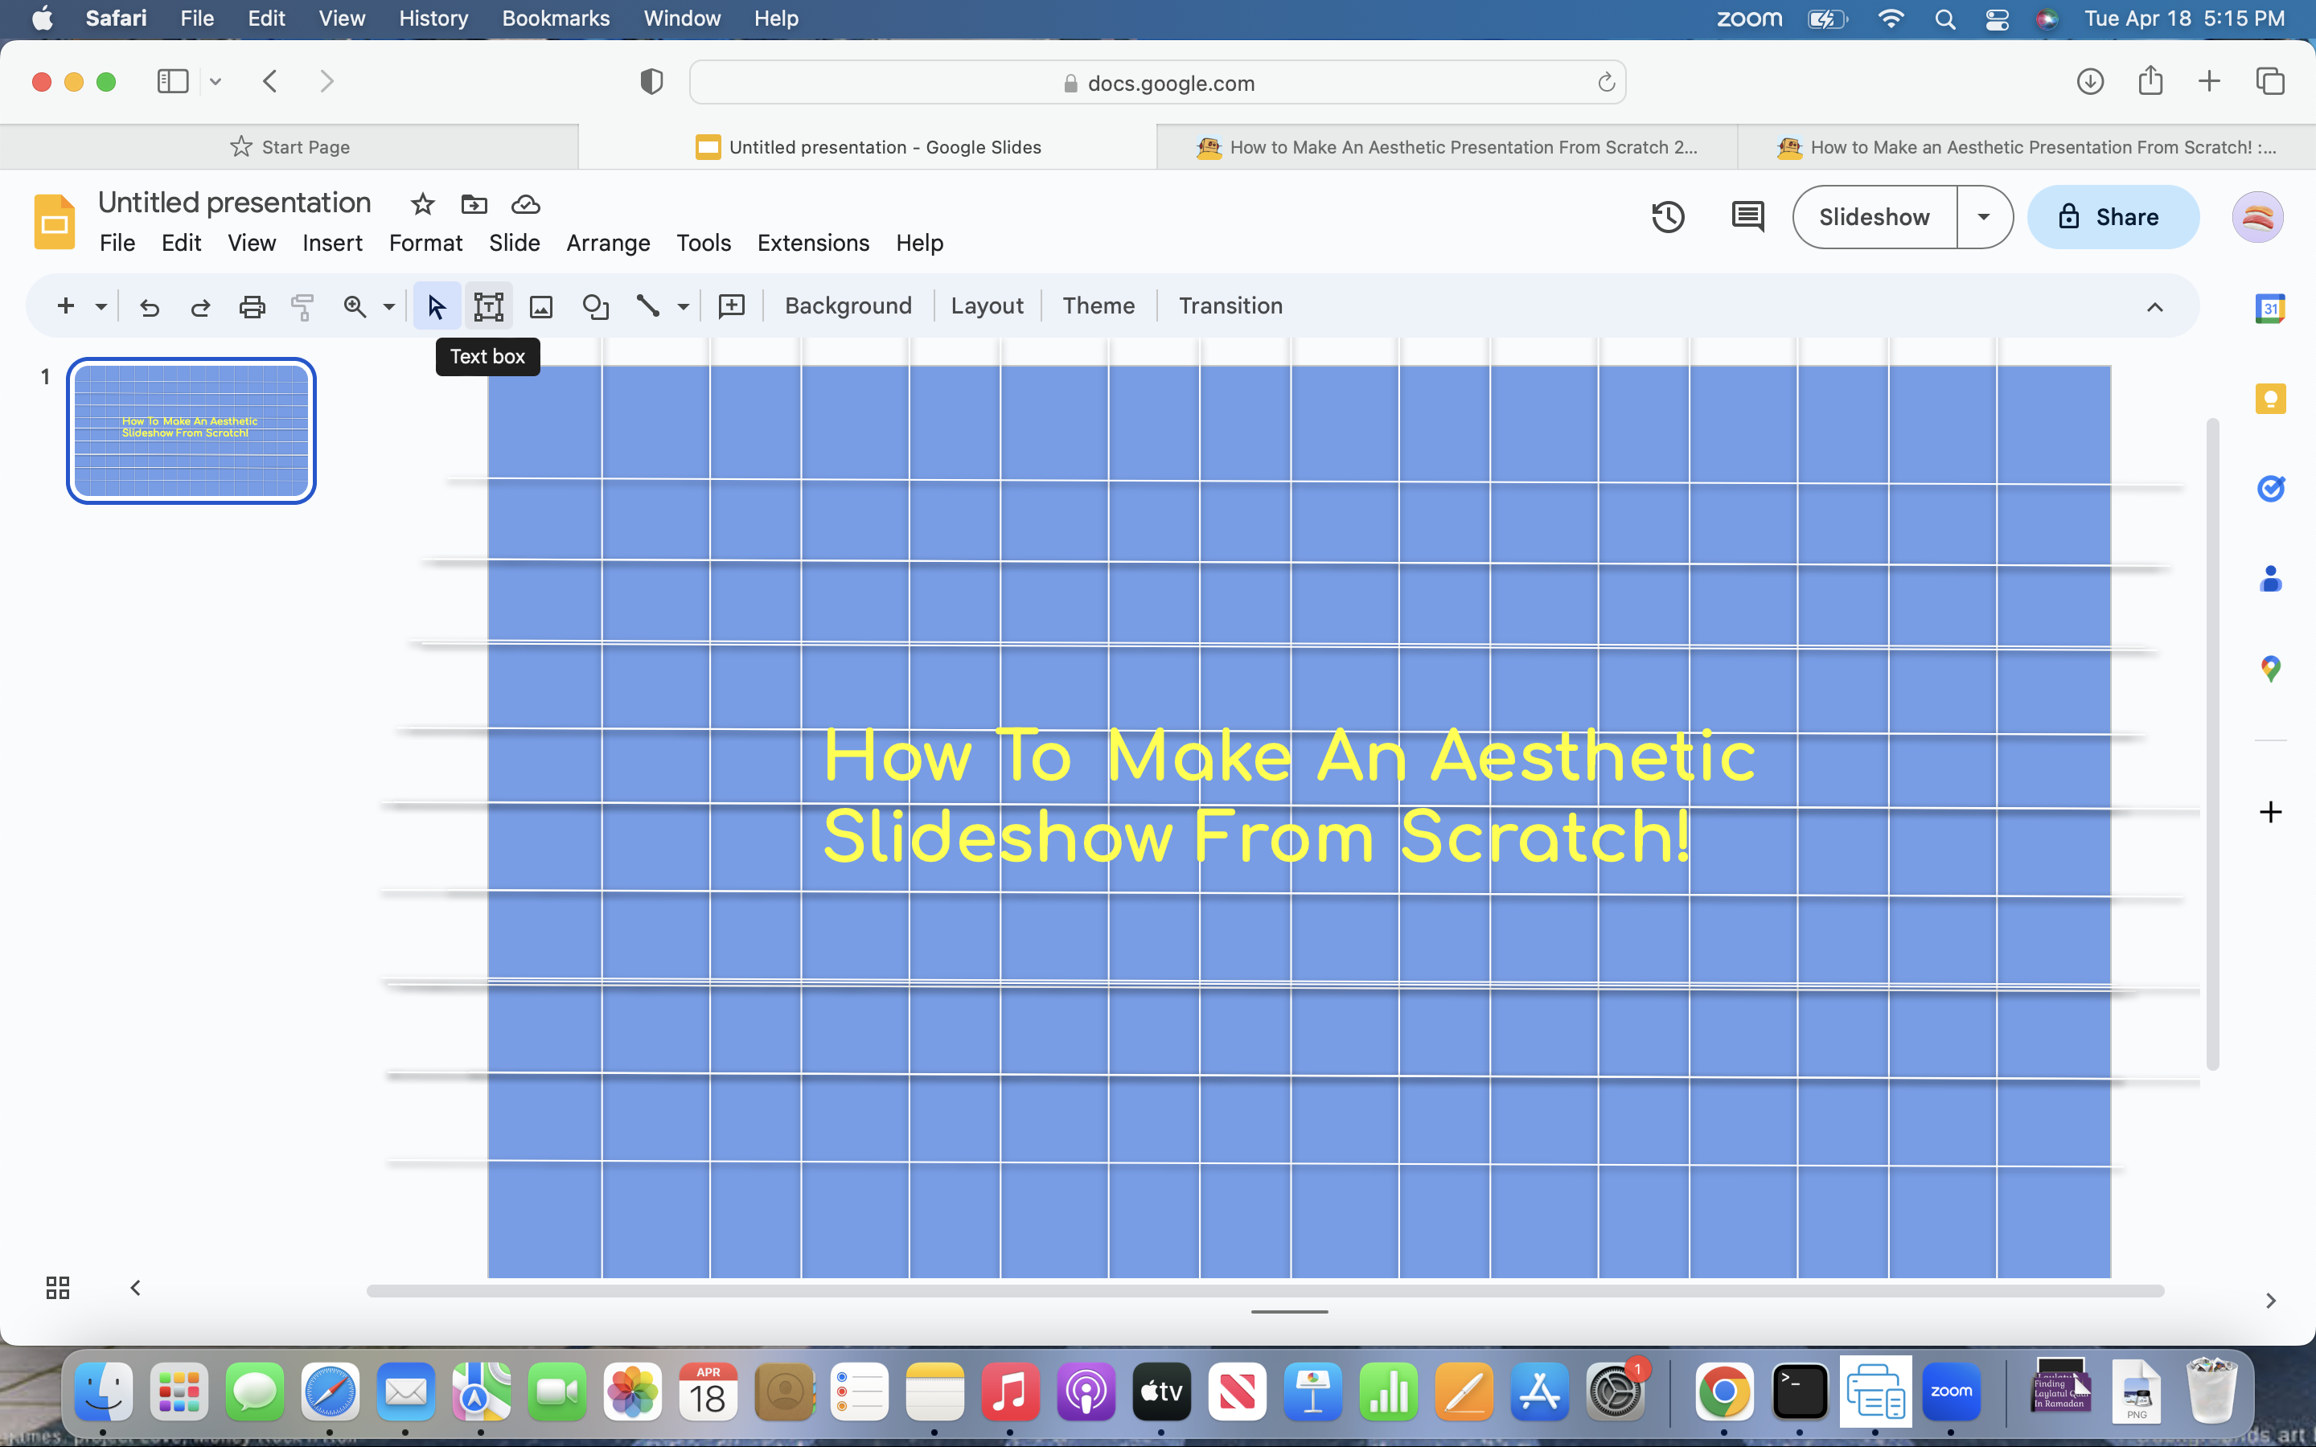Select the Line tool
Viewport: 2316px width, 1447px height.
click(647, 305)
